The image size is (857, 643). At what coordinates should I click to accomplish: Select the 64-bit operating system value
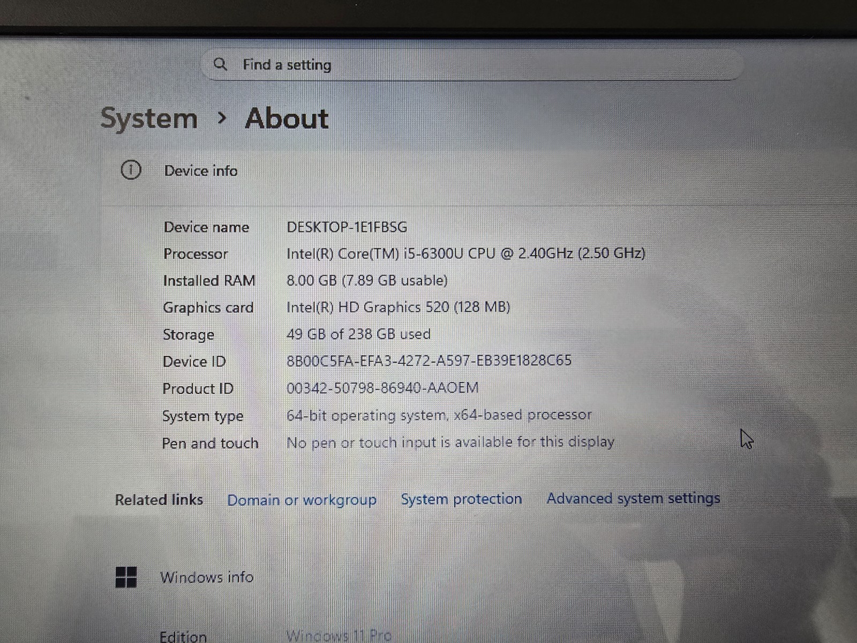(x=439, y=415)
